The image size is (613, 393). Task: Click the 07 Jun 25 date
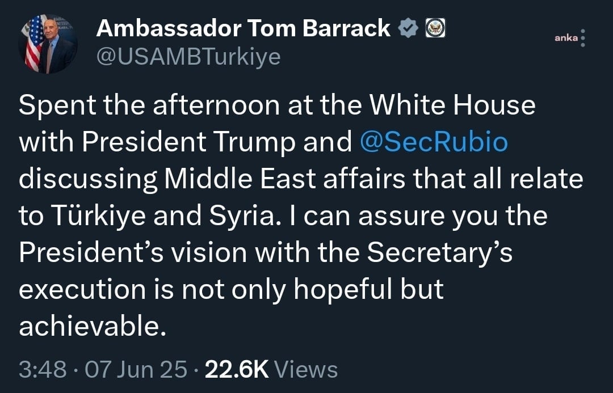coord(135,370)
